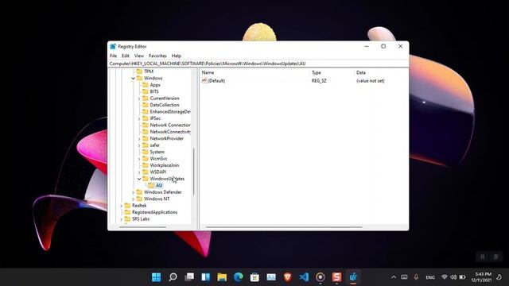This screenshot has width=509, height=286.
Task: Open the View menu
Action: pos(139,56)
